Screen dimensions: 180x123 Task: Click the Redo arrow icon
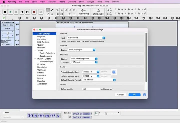point(74,14)
